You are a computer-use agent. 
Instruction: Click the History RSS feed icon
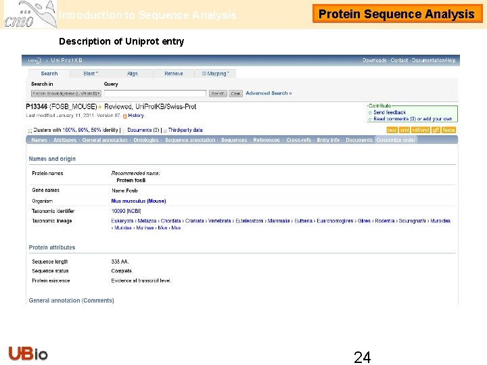click(x=125, y=116)
